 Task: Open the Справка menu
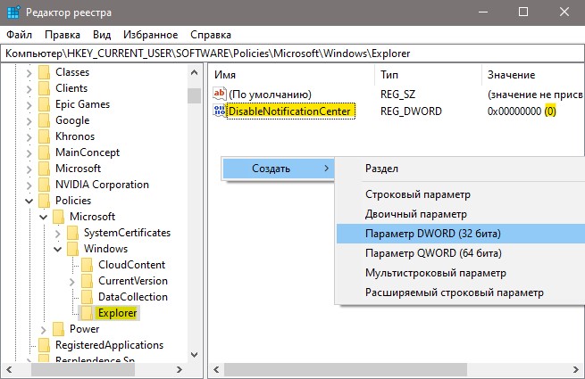coord(211,35)
